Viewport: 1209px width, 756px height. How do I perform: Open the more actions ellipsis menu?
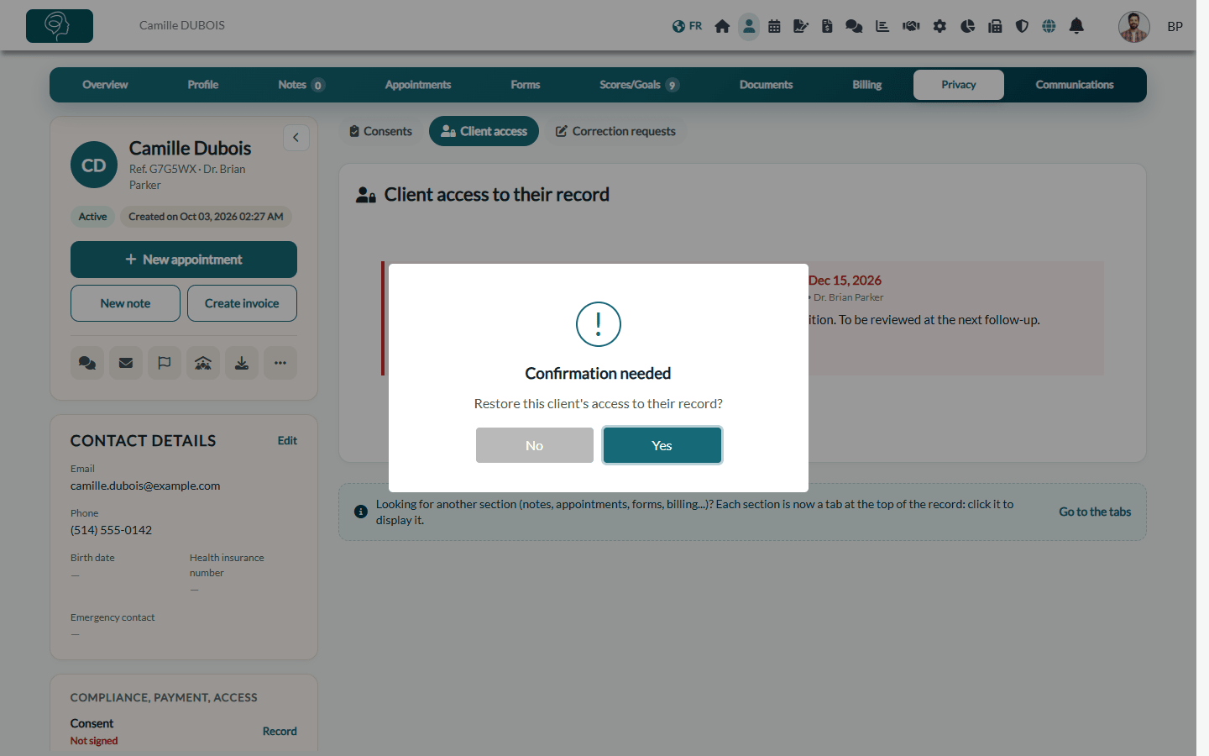(280, 363)
